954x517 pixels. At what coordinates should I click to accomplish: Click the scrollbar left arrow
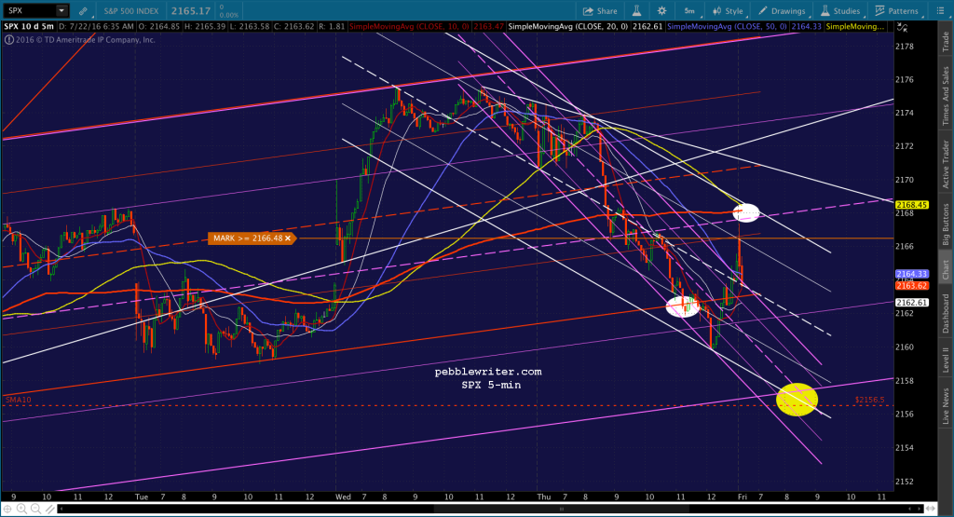coord(61,509)
